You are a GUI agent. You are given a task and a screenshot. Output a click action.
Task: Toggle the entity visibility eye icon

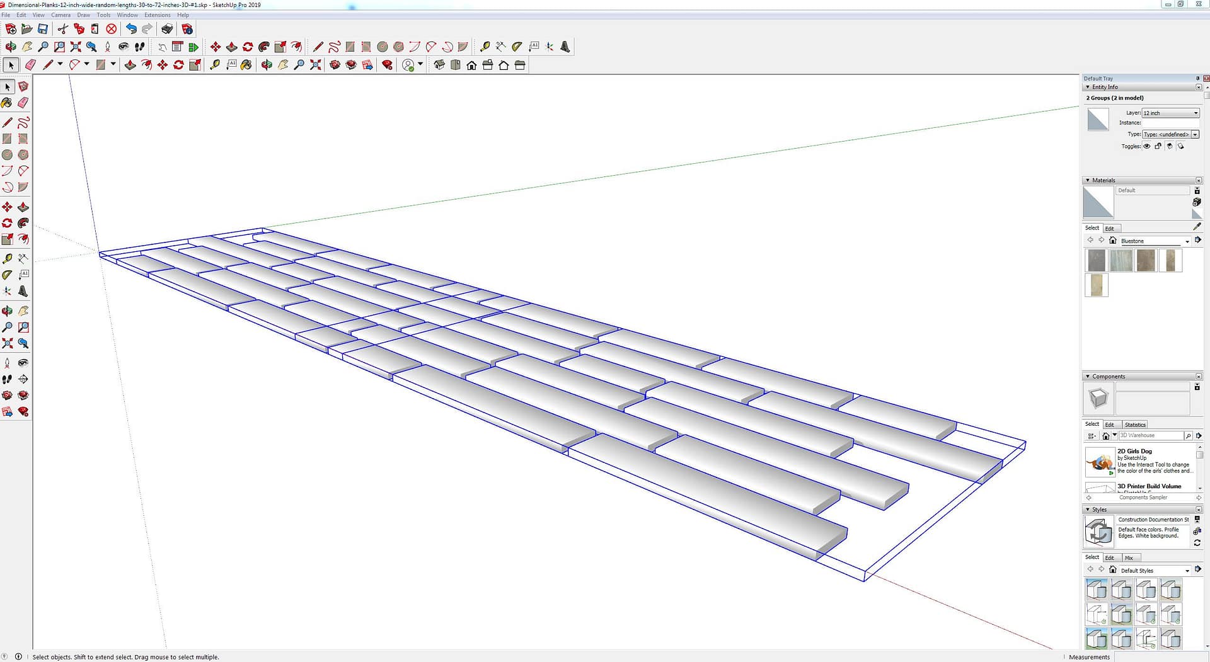pos(1147,146)
